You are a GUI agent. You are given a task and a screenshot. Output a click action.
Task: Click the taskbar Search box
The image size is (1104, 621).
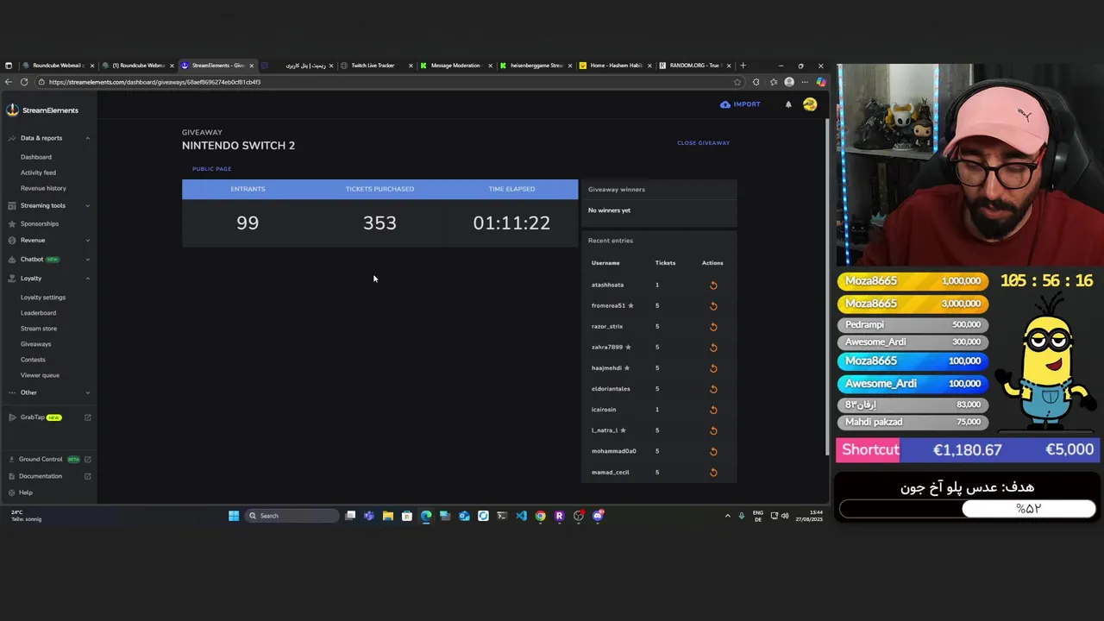[x=292, y=516]
